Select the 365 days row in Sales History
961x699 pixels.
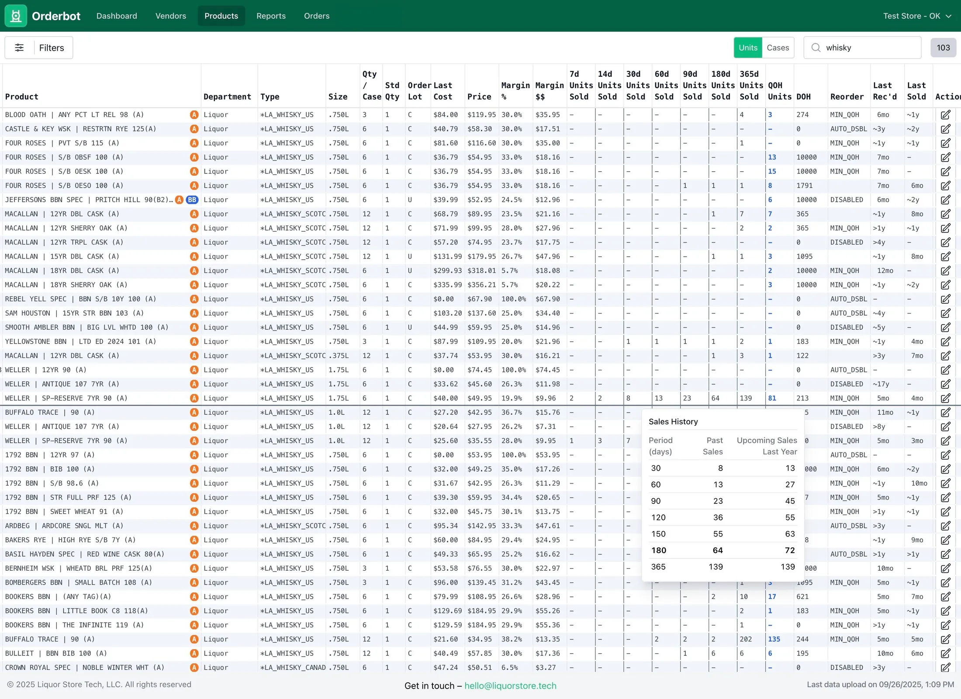point(722,567)
